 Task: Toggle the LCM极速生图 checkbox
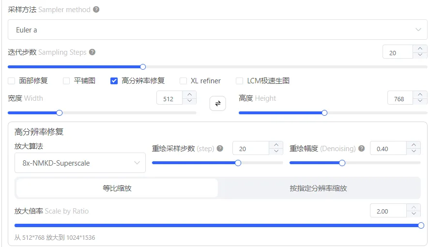pyautogui.click(x=239, y=81)
